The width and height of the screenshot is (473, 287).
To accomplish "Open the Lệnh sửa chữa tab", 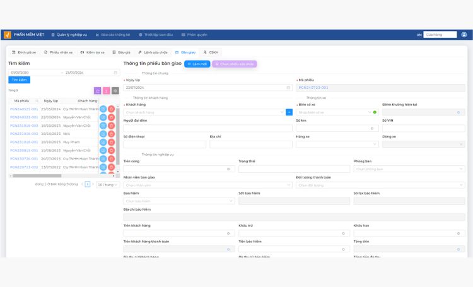I will (153, 52).
